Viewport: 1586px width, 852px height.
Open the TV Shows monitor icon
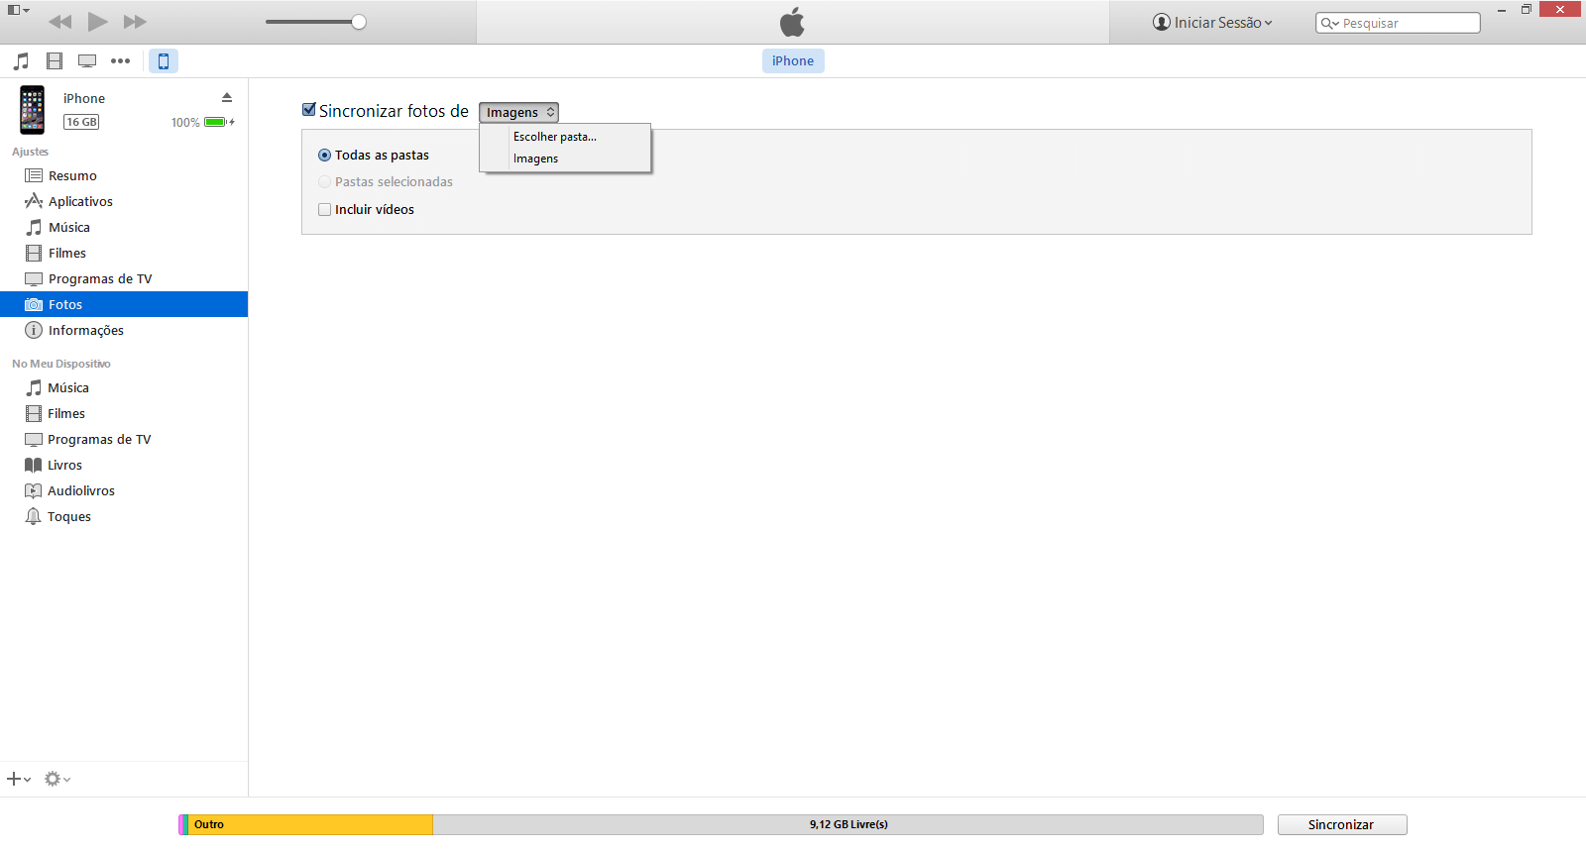[x=87, y=61]
